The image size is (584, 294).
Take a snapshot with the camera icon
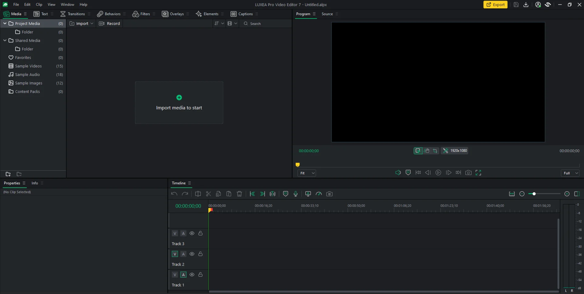pyautogui.click(x=468, y=173)
